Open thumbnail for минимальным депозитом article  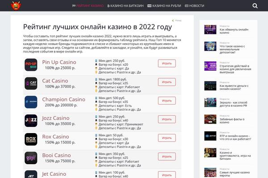[x=210, y=46]
